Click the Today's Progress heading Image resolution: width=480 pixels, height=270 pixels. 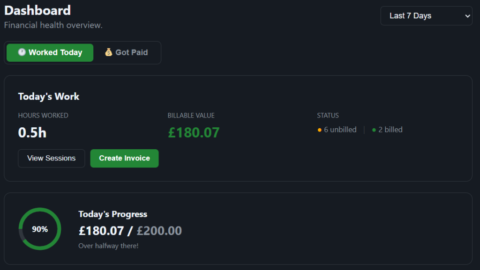pos(113,214)
